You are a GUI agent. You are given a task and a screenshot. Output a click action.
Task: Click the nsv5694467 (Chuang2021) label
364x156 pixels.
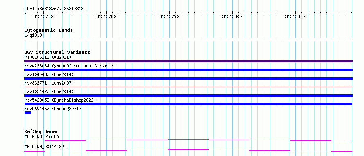point(53,109)
